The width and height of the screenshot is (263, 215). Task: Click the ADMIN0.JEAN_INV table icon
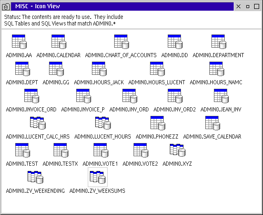(221, 96)
